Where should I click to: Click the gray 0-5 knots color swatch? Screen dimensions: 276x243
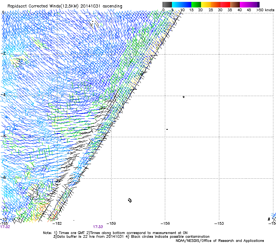[x=167, y=4]
